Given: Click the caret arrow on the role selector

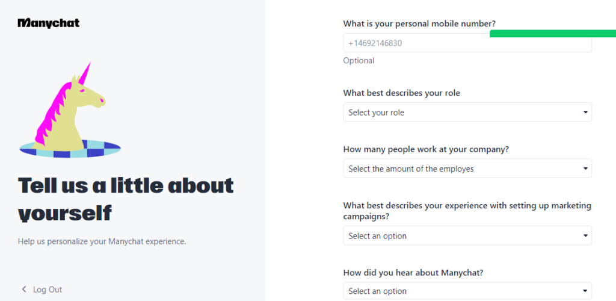Looking at the screenshot, I should coord(585,113).
